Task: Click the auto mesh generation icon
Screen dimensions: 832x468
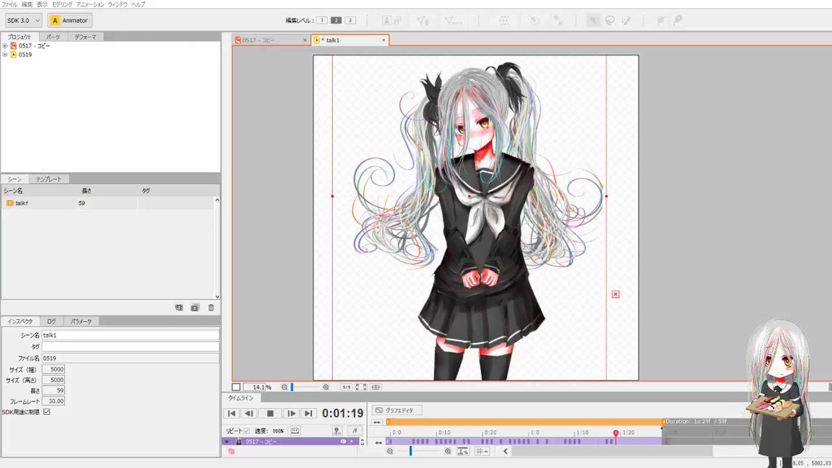Action: 454,20
